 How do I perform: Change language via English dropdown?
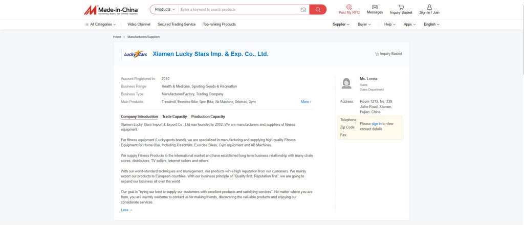(x=431, y=25)
